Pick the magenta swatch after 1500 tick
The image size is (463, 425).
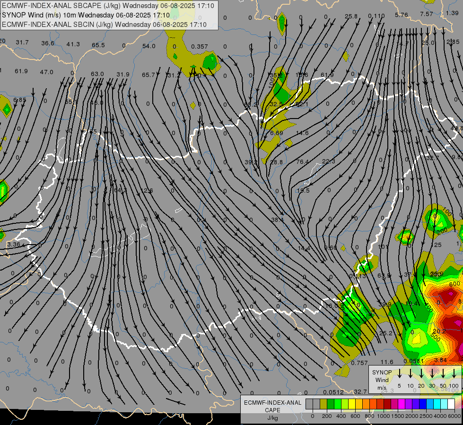click(402, 404)
